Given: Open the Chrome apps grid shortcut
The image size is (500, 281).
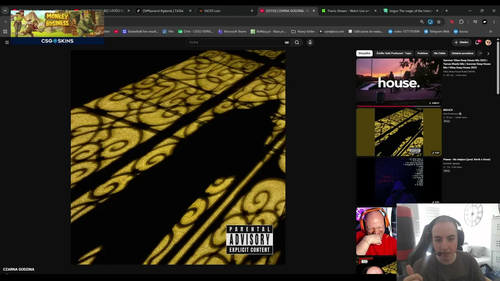Looking at the screenshot, I should (x=5, y=32).
